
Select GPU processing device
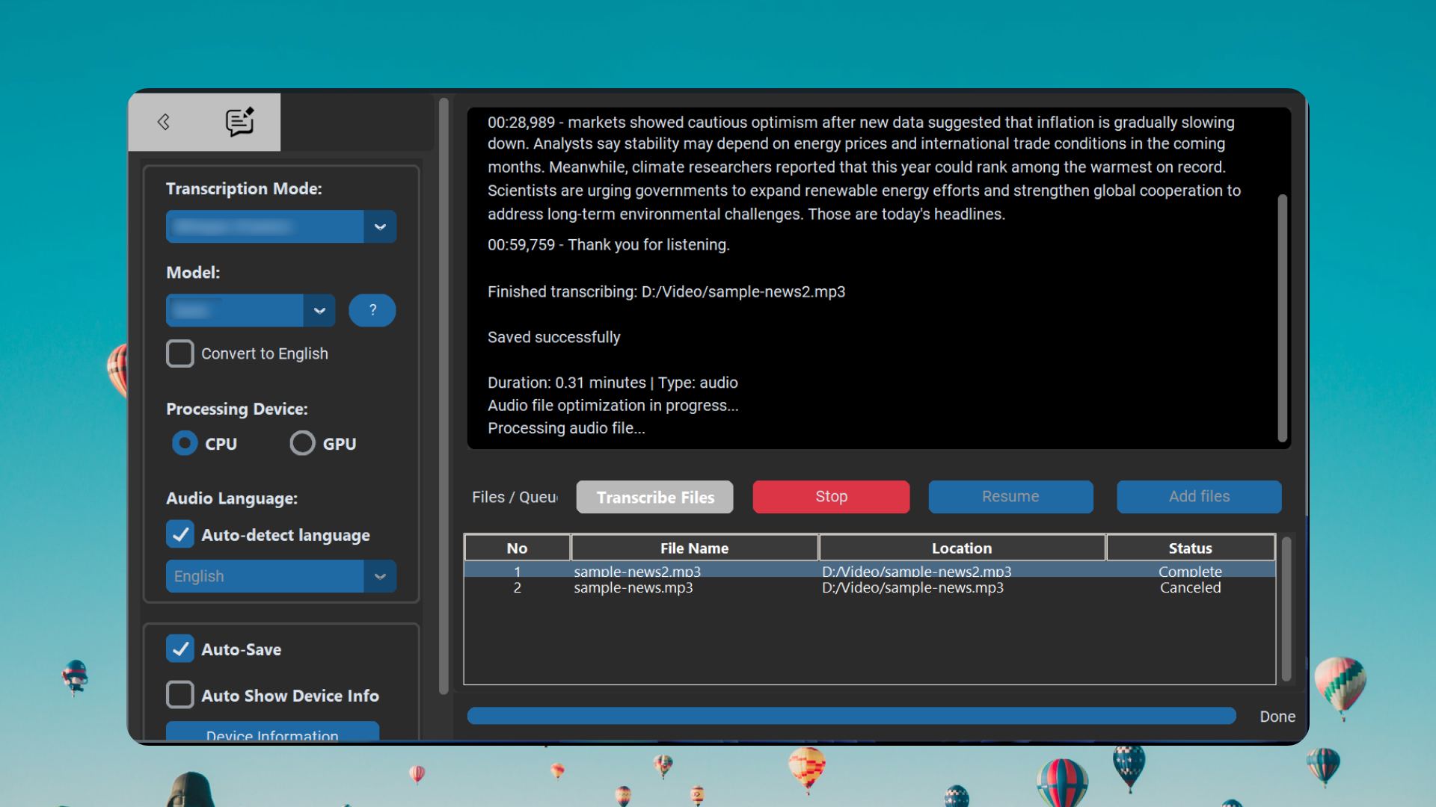click(x=302, y=443)
